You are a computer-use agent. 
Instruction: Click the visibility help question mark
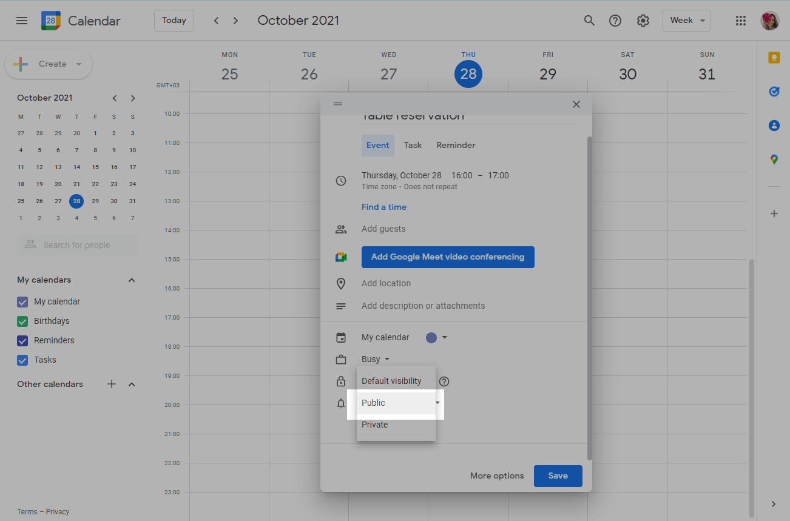[444, 382]
